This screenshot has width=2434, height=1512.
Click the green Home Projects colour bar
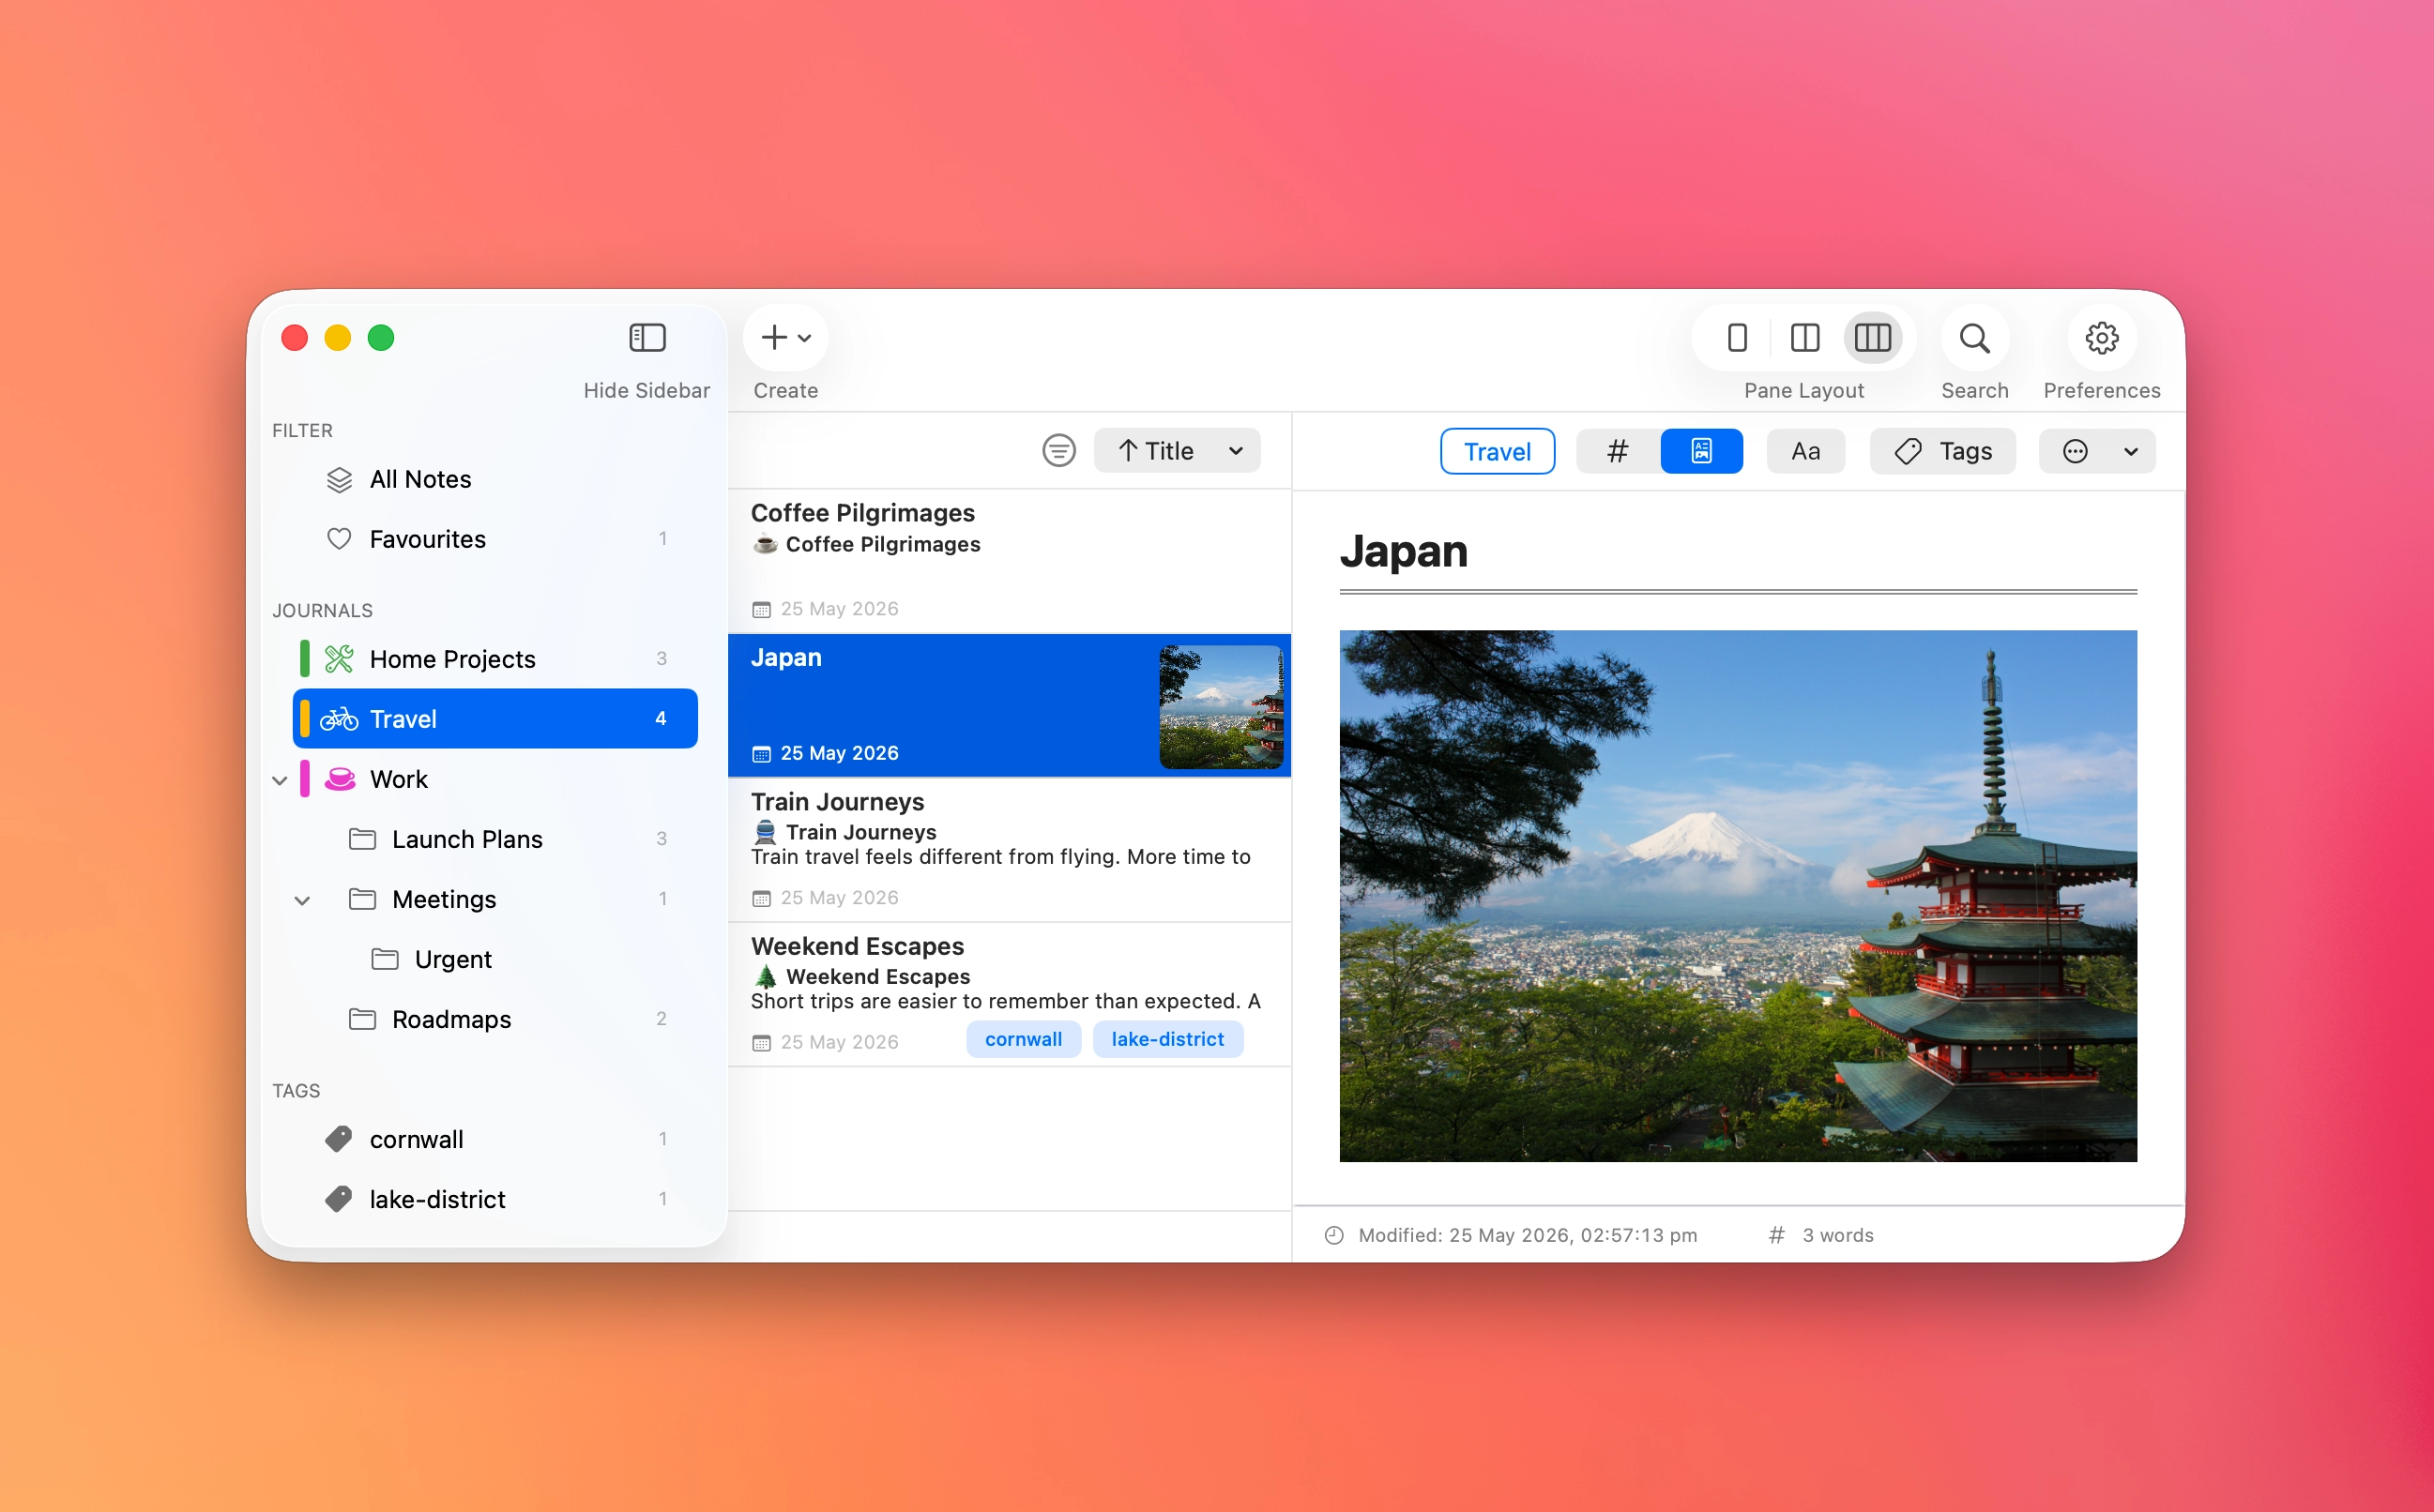click(x=305, y=659)
